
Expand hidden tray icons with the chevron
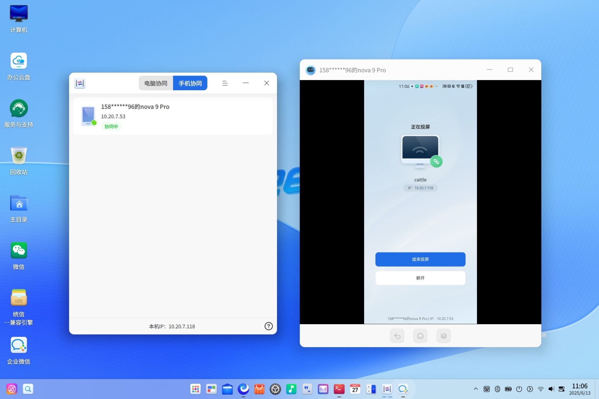point(476,389)
